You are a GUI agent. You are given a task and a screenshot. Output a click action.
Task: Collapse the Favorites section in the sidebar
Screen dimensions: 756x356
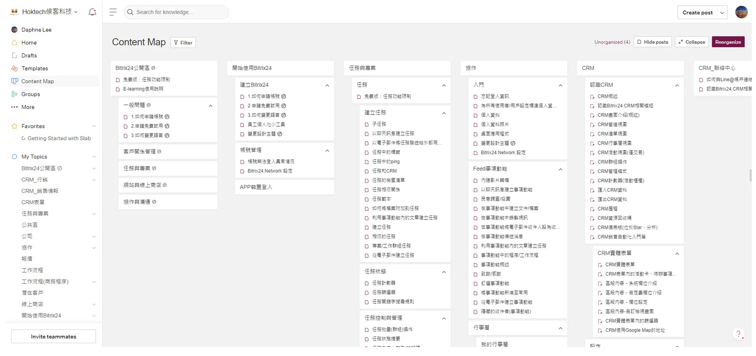(x=94, y=126)
